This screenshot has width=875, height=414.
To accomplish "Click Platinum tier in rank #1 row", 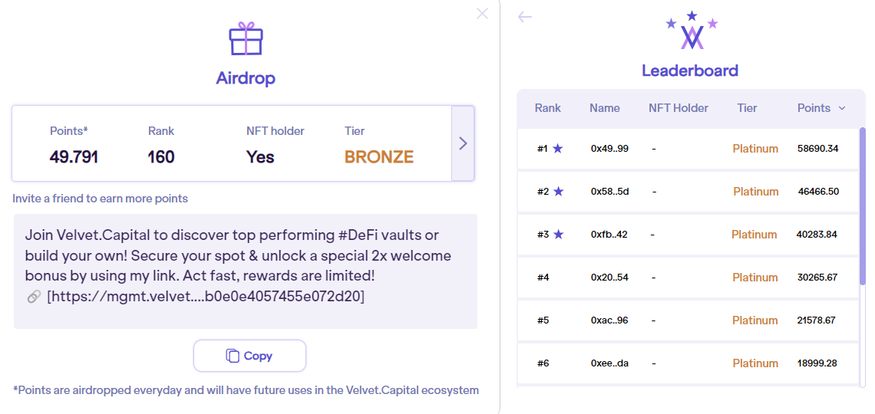I will [x=755, y=149].
